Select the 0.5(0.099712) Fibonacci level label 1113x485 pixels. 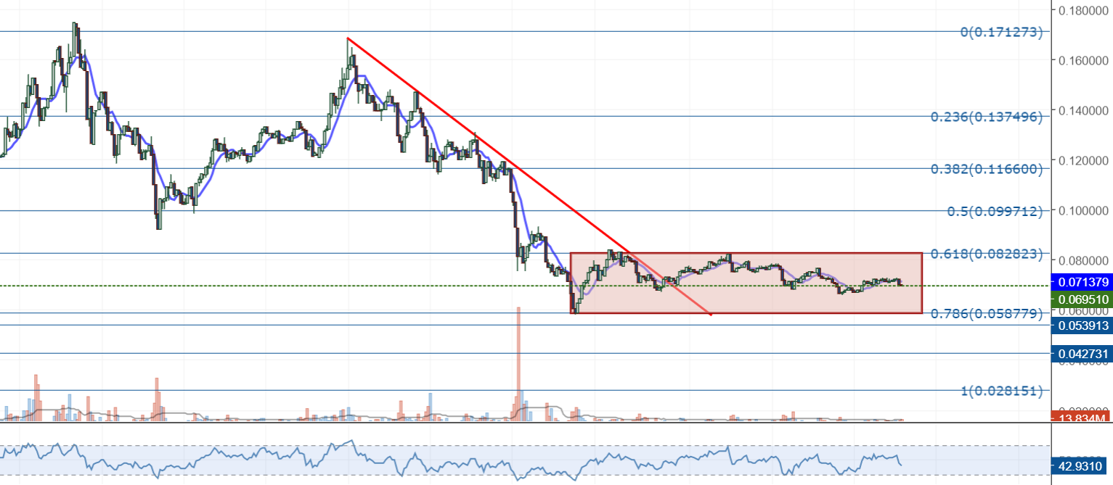[x=994, y=211]
